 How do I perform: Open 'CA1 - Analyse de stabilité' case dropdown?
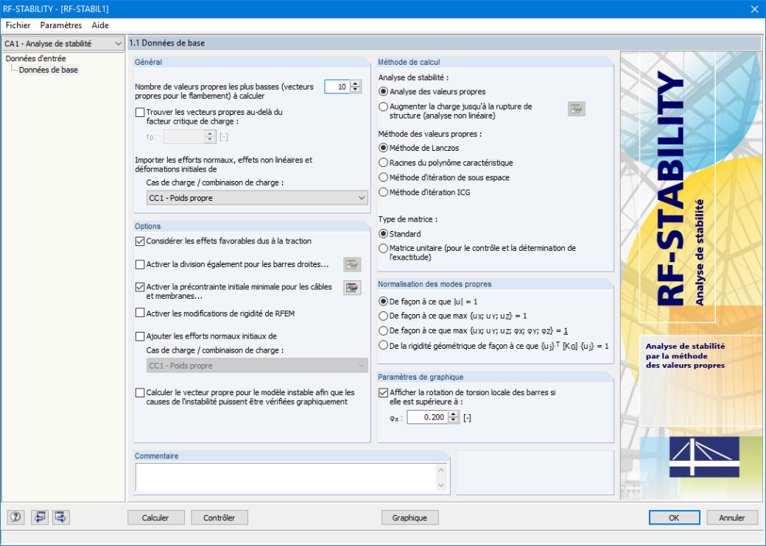click(63, 43)
